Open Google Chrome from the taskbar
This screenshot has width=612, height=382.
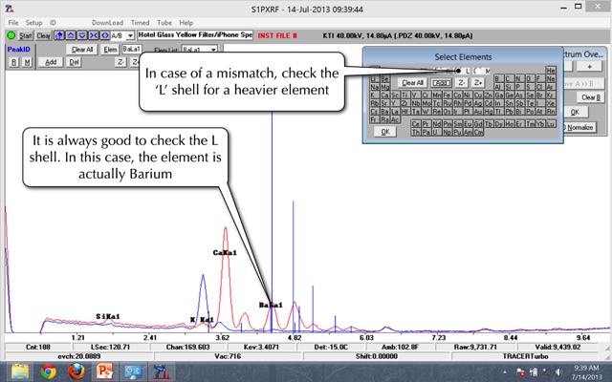[50, 371]
